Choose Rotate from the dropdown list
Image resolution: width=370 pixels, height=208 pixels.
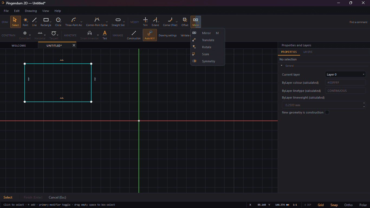coord(208,47)
